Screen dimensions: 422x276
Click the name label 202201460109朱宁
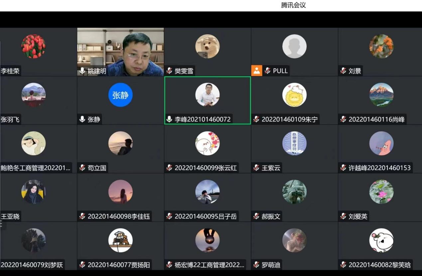289,119
